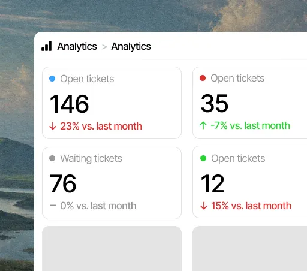The image size is (307, 271).
Task: Click the blue dot on Open tickets card
Action: (x=52, y=79)
